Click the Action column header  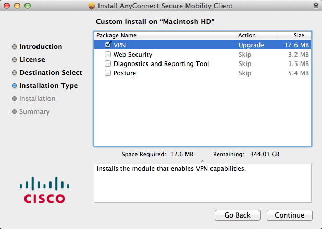coord(256,35)
